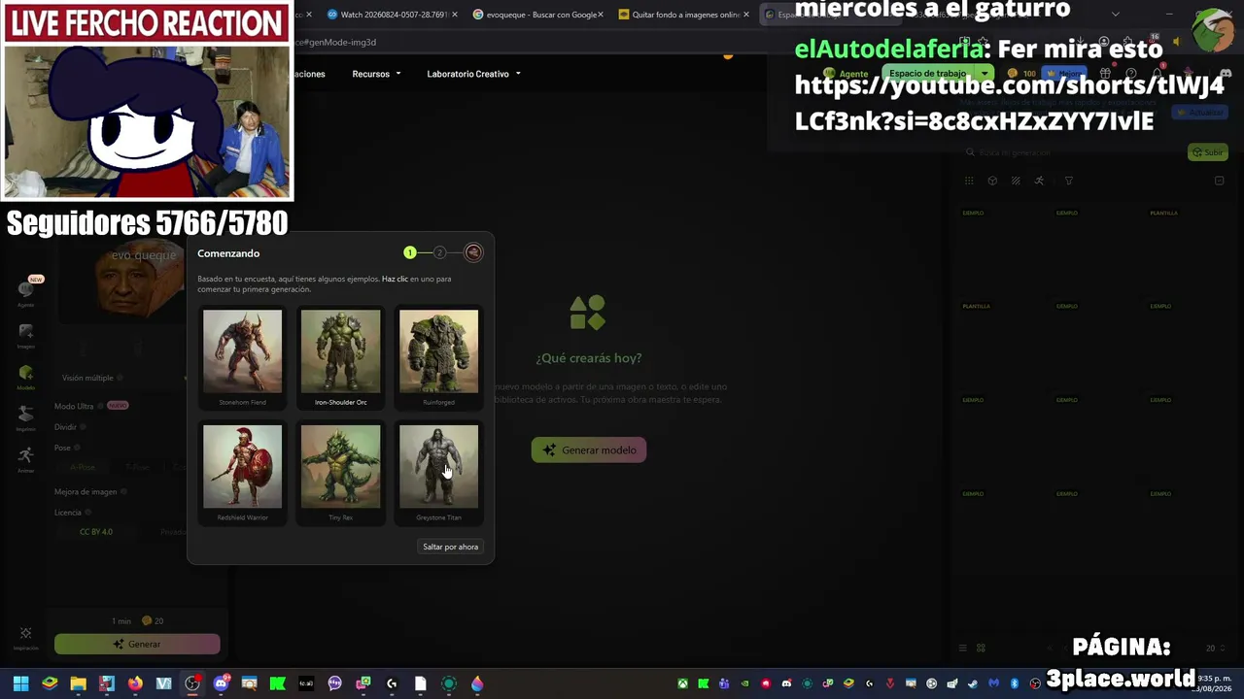Viewport: 1244px width, 699px height.
Task: Open the help question mark icon
Action: tap(1130, 74)
